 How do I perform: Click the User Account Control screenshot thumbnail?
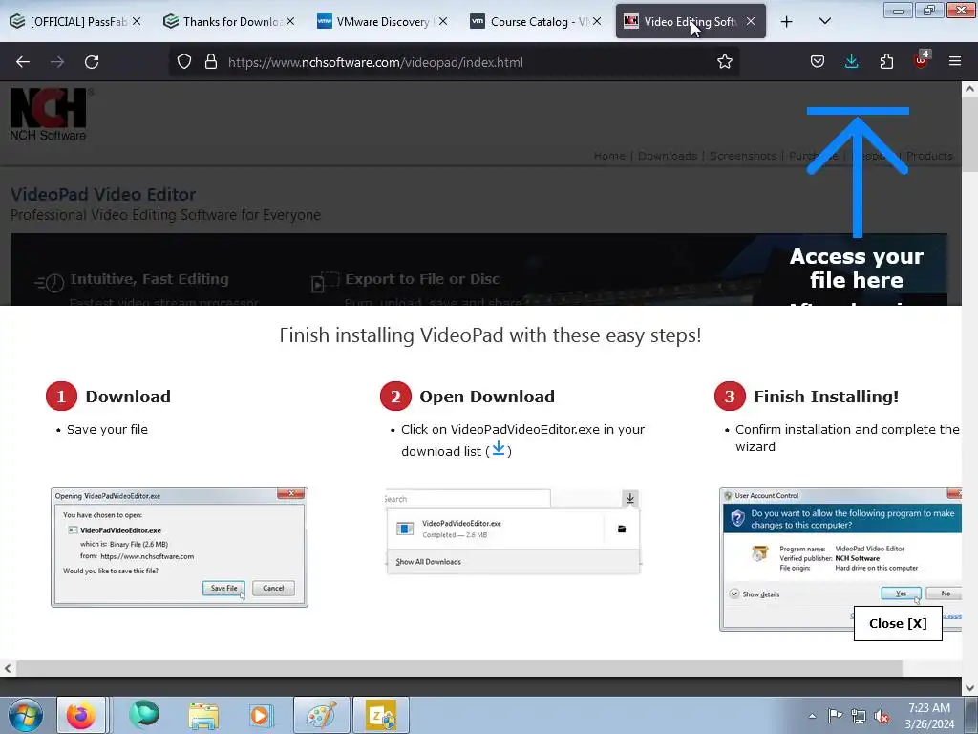pos(840,559)
